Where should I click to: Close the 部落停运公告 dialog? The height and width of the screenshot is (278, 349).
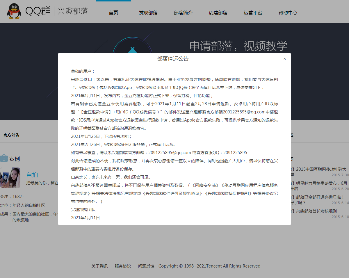pyautogui.click(x=285, y=59)
